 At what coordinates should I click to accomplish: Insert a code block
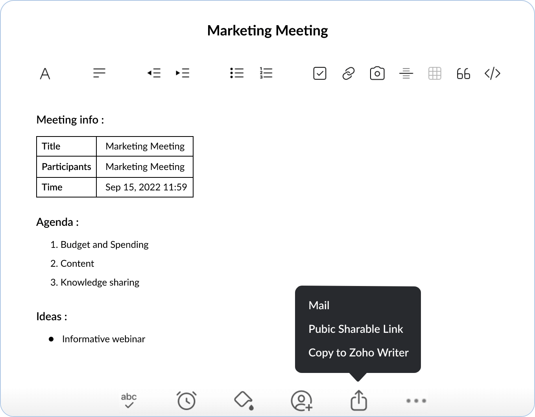click(x=492, y=74)
